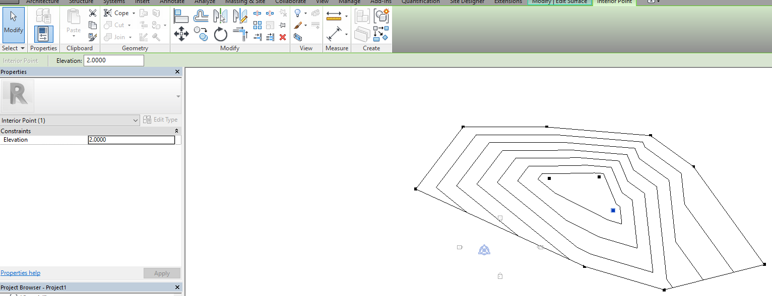This screenshot has width=772, height=296.
Task: Pin the selected element
Action: pyautogui.click(x=282, y=25)
